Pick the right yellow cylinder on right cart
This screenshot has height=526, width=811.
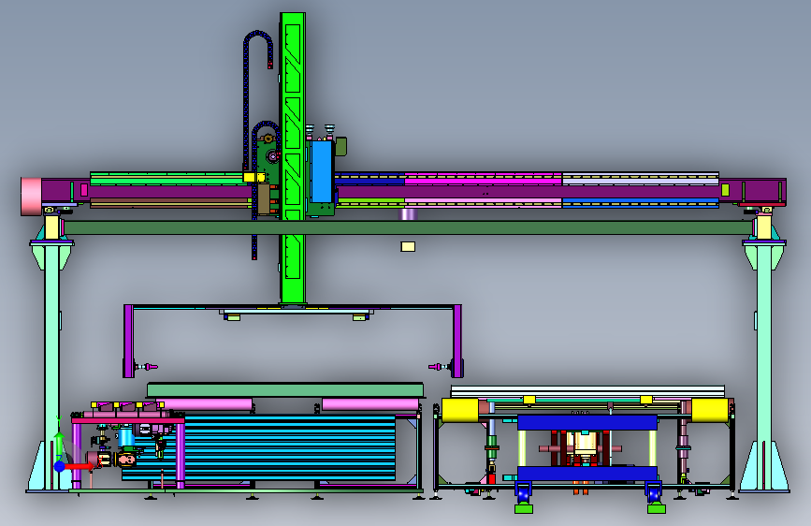710,410
